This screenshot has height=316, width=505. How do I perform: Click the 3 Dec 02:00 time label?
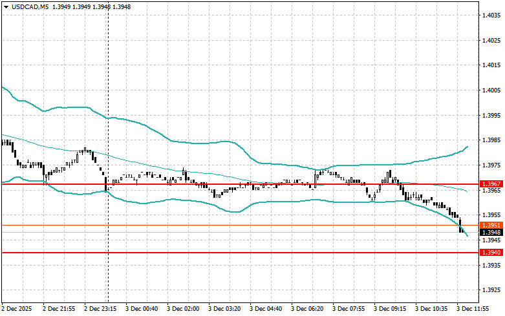click(183, 309)
